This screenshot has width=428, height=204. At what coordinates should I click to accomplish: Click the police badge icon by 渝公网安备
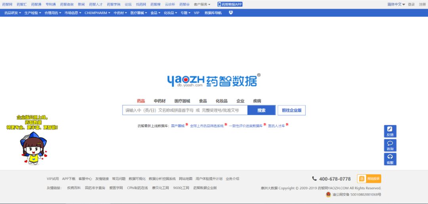[329, 195]
